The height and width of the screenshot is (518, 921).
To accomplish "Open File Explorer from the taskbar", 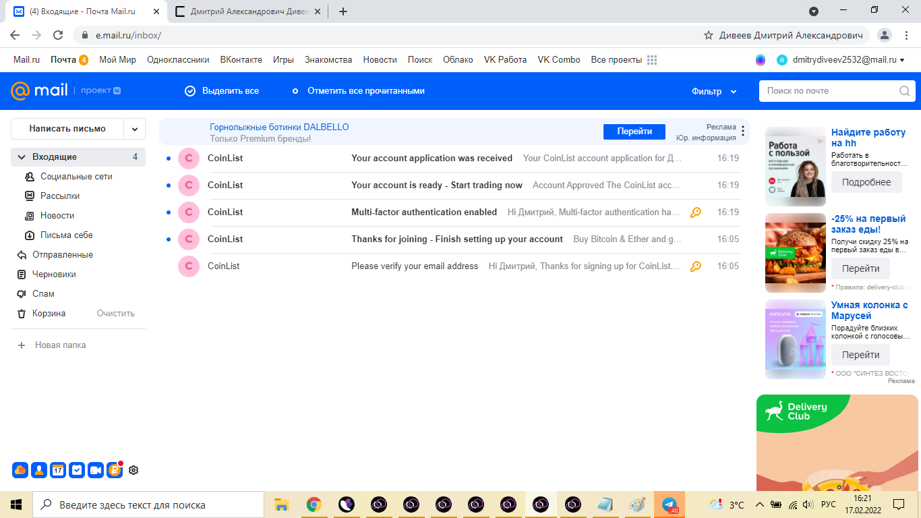I will tap(281, 505).
